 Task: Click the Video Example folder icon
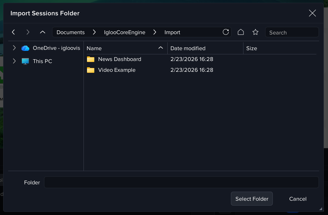(91, 70)
